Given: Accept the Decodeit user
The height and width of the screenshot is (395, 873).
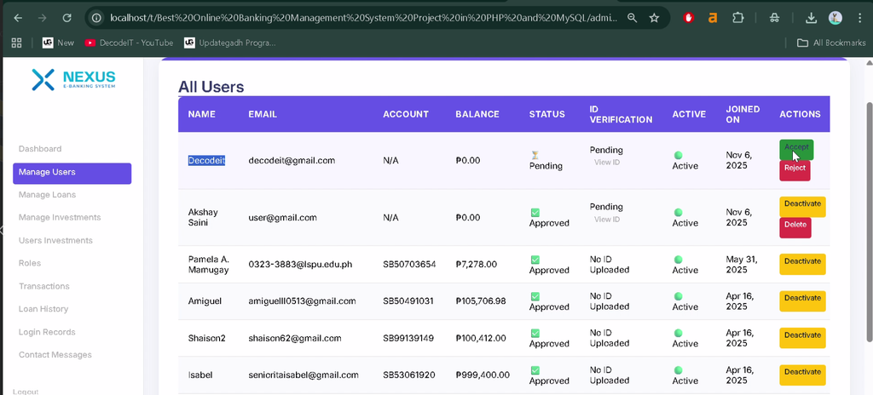Looking at the screenshot, I should coord(796,148).
